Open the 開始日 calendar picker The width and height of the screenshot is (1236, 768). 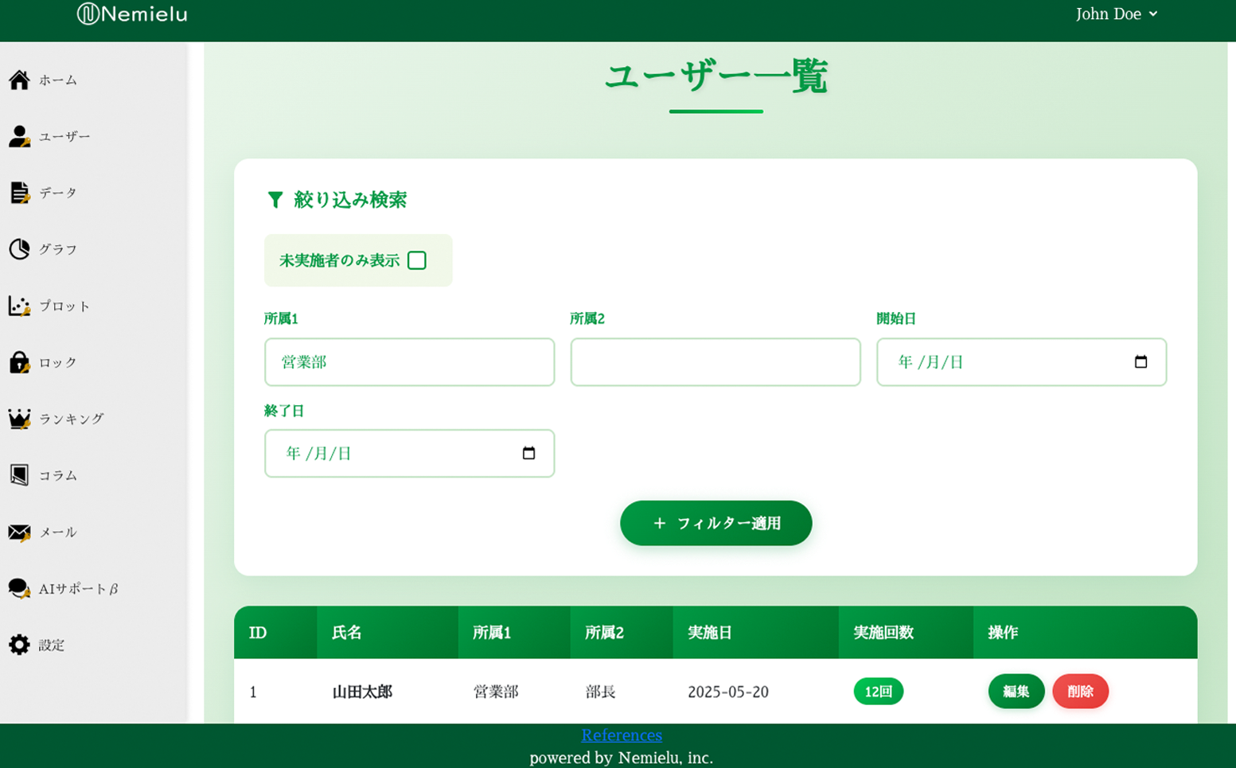point(1140,362)
